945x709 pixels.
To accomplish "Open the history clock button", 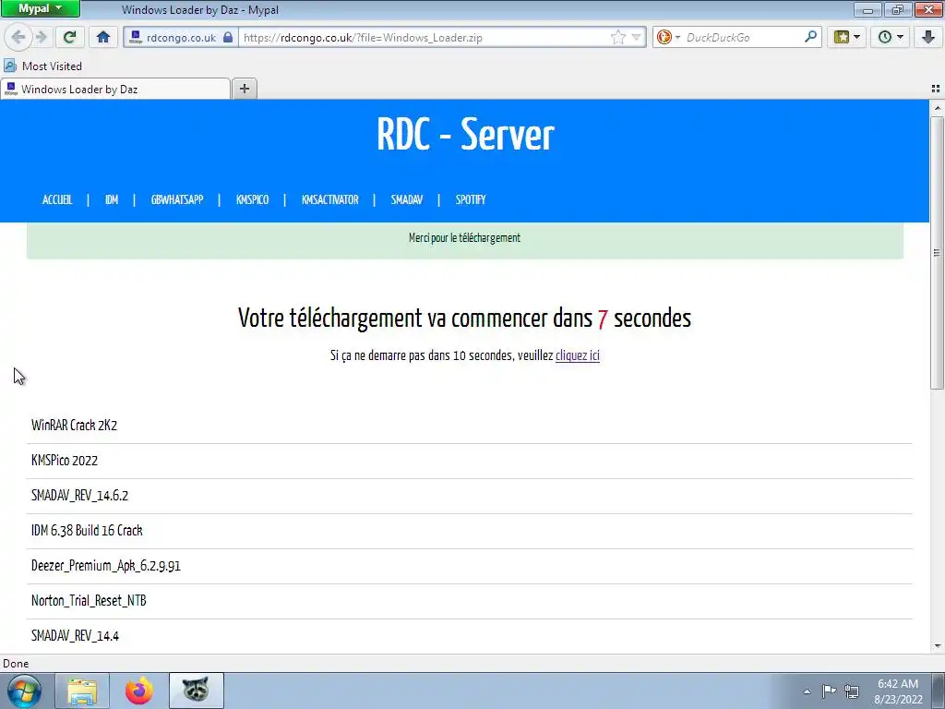I will 891,37.
